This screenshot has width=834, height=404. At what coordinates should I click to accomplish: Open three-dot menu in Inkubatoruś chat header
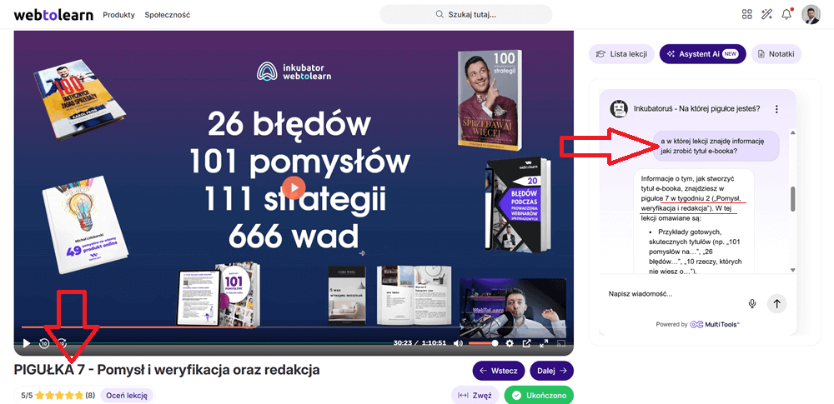pos(776,109)
